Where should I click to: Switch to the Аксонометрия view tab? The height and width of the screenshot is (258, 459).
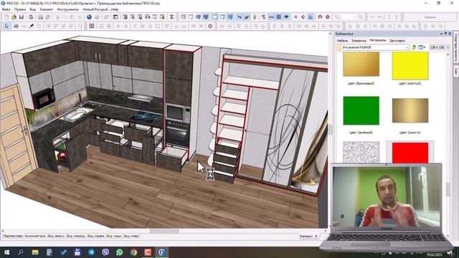coord(35,236)
